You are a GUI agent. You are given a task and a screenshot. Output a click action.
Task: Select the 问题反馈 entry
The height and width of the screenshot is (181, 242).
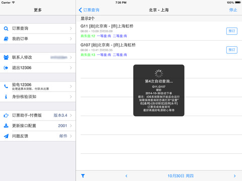tap(38, 136)
